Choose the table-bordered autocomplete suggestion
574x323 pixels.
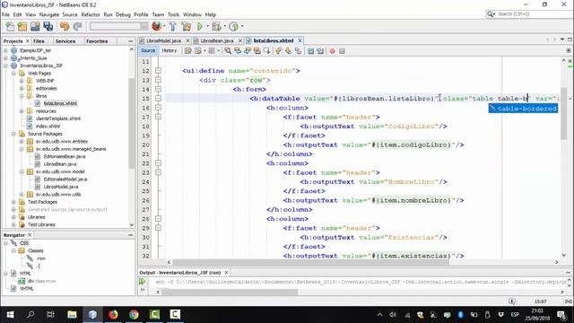coord(523,109)
